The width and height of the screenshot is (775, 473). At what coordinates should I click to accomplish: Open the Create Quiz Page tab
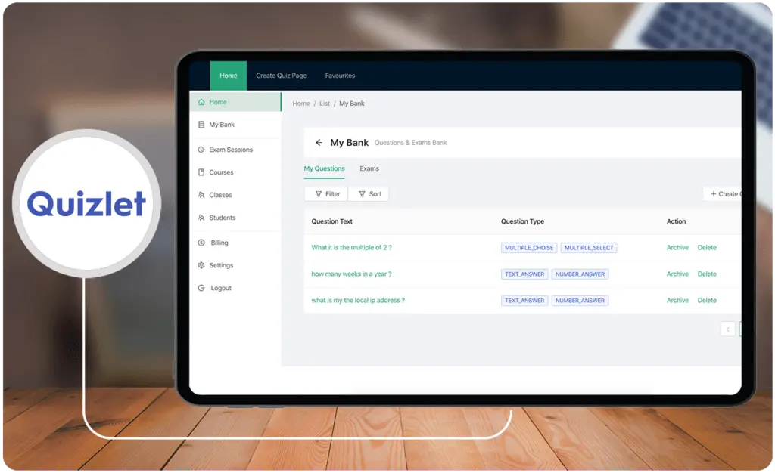pyautogui.click(x=282, y=76)
